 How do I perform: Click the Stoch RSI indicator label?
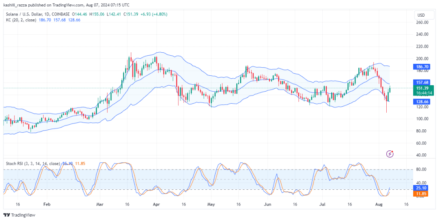point(33,163)
